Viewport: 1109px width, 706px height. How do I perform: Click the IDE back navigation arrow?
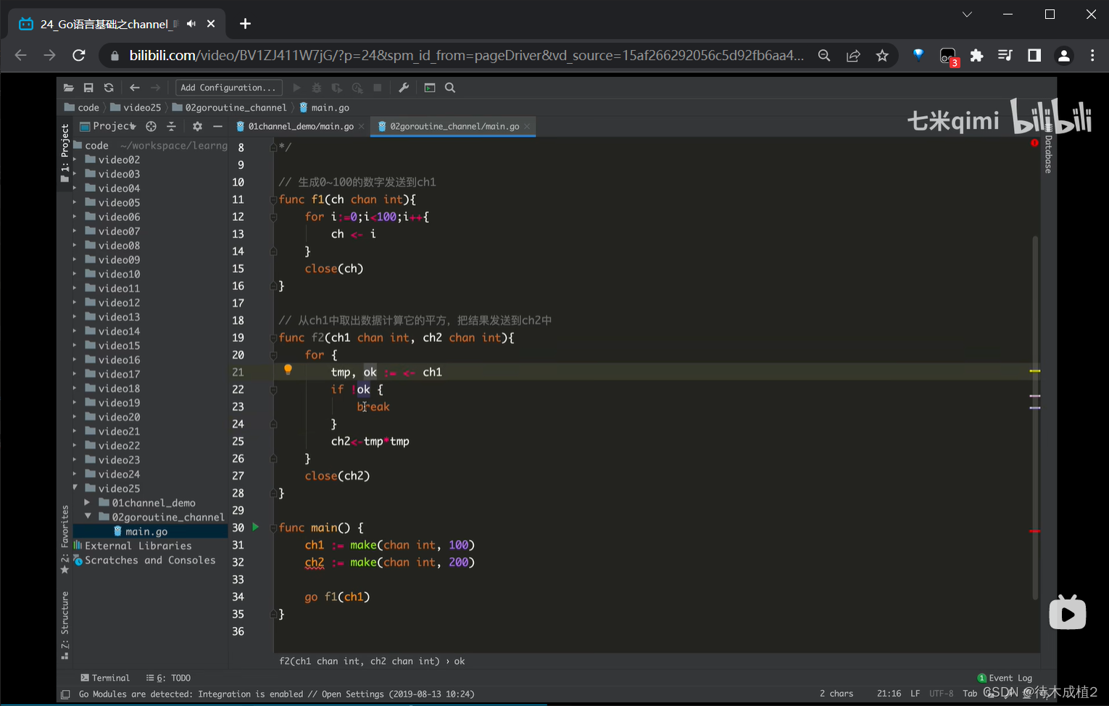coord(135,88)
